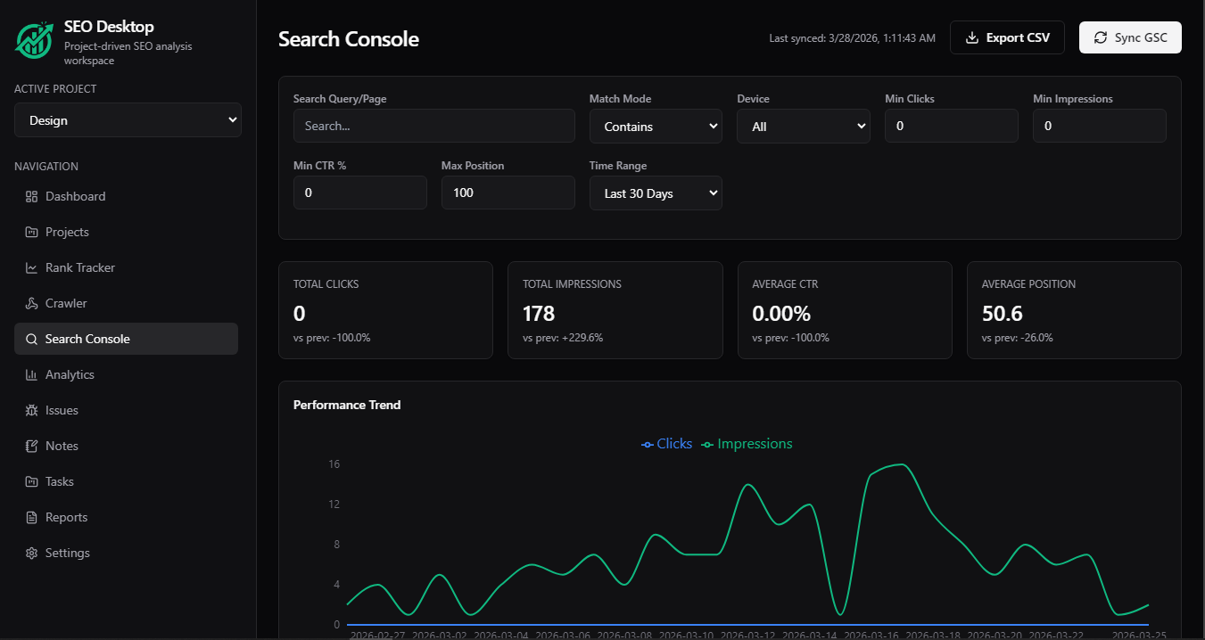Focus the Search Query/Page input field
Viewport: 1205px width, 640px height.
coord(434,126)
